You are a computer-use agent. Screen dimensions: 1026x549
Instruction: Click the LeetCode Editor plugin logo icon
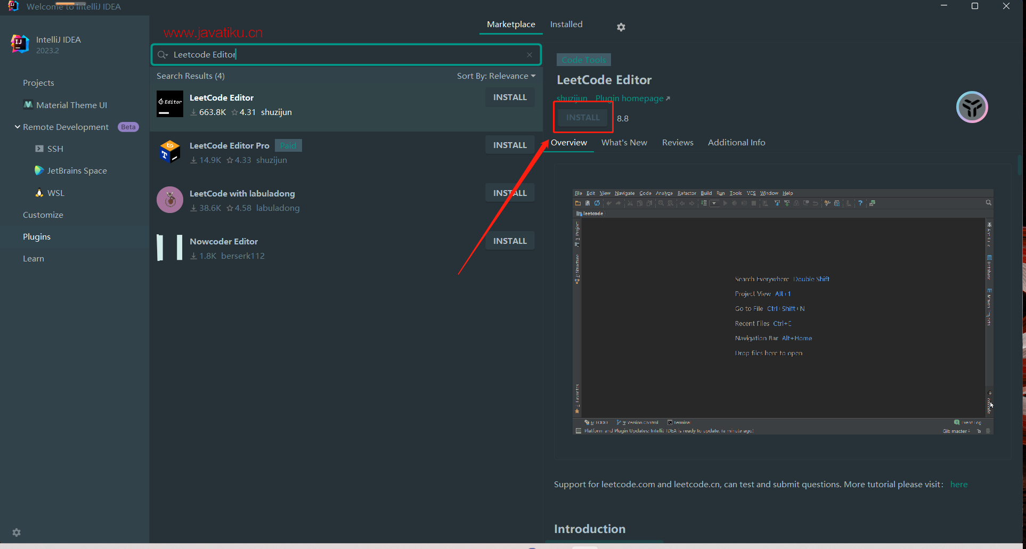tap(170, 104)
